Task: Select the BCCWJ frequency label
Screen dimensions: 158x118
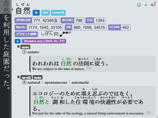Action: pos(67,20)
